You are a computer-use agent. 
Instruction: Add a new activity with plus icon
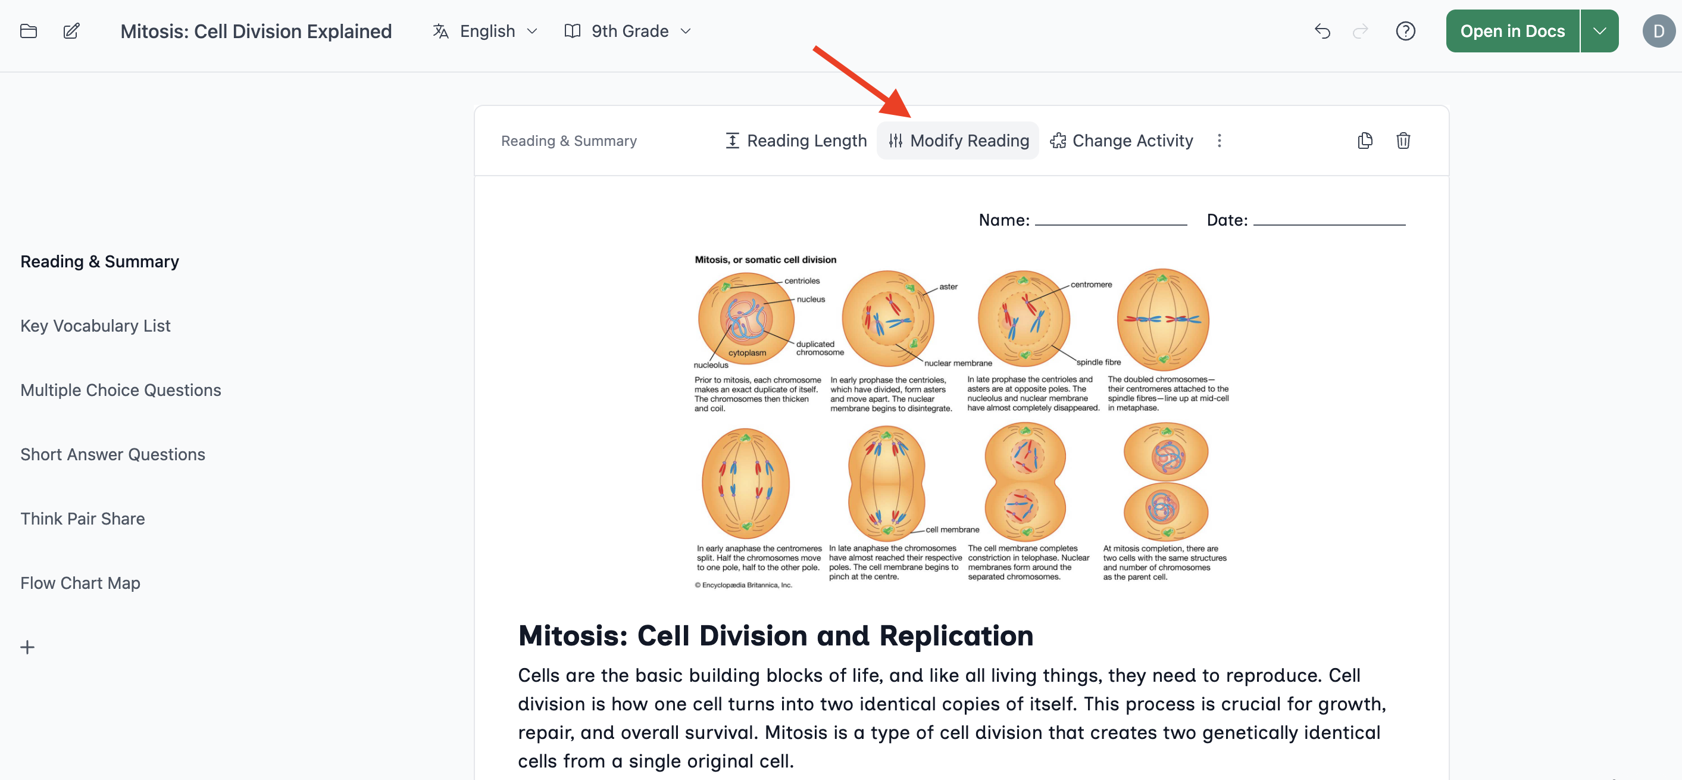[x=27, y=647]
